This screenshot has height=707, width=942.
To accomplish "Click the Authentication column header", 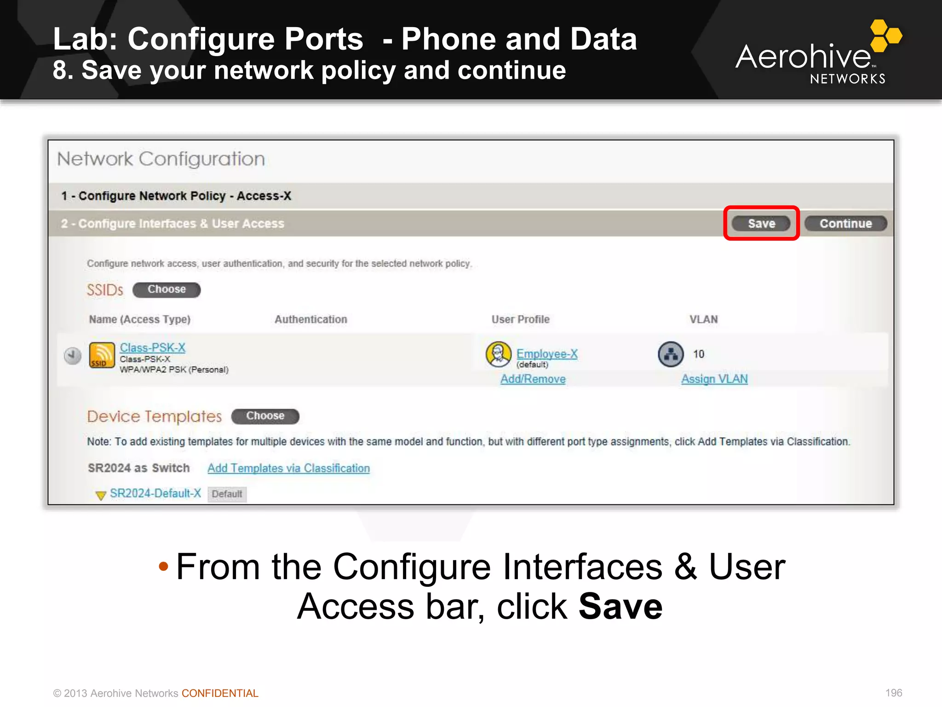I will [x=311, y=319].
